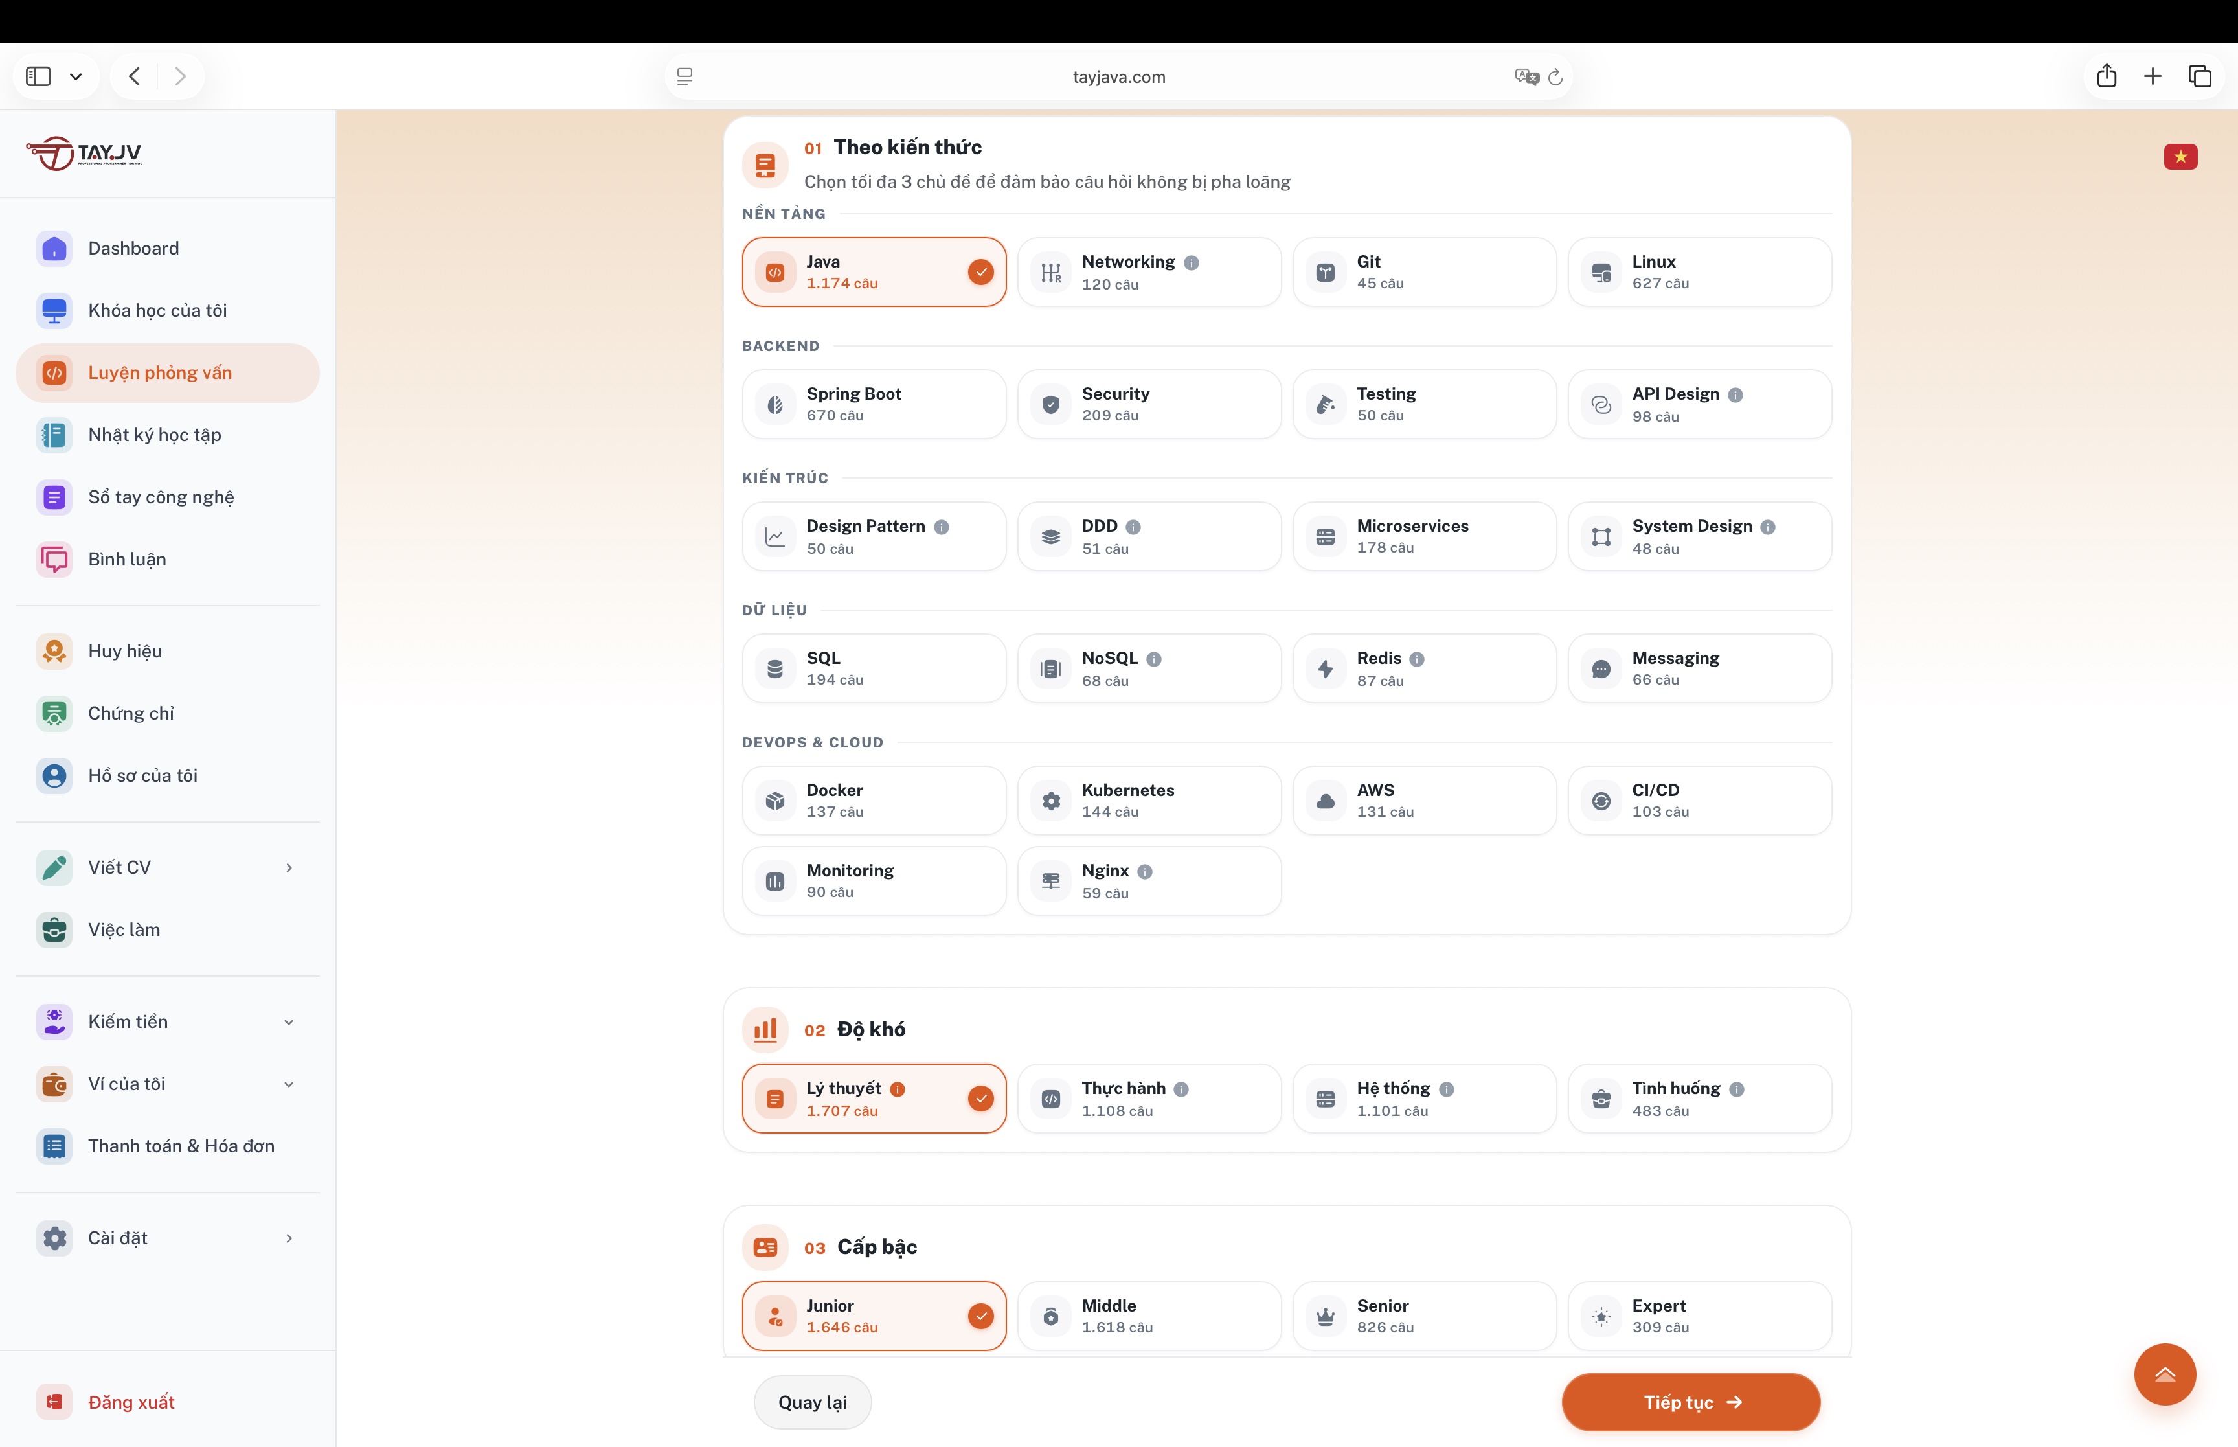This screenshot has height=1447, width=2238.
Task: Expand the Kiếm tiền dropdown chevron
Action: [289, 1021]
